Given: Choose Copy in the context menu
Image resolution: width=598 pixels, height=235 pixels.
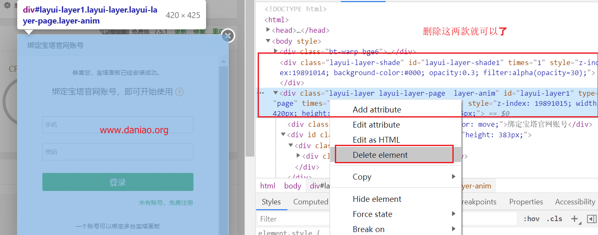Looking at the screenshot, I should point(362,177).
